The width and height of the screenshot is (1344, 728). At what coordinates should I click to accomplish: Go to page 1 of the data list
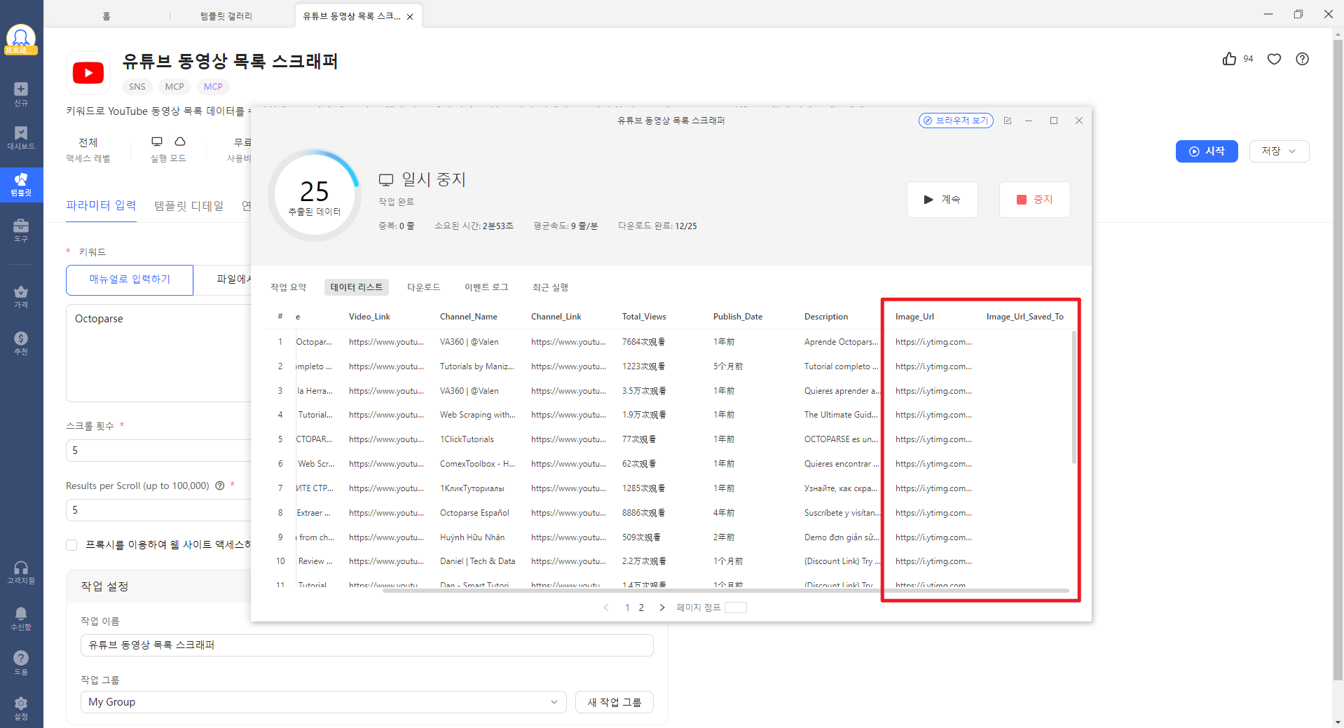click(627, 607)
